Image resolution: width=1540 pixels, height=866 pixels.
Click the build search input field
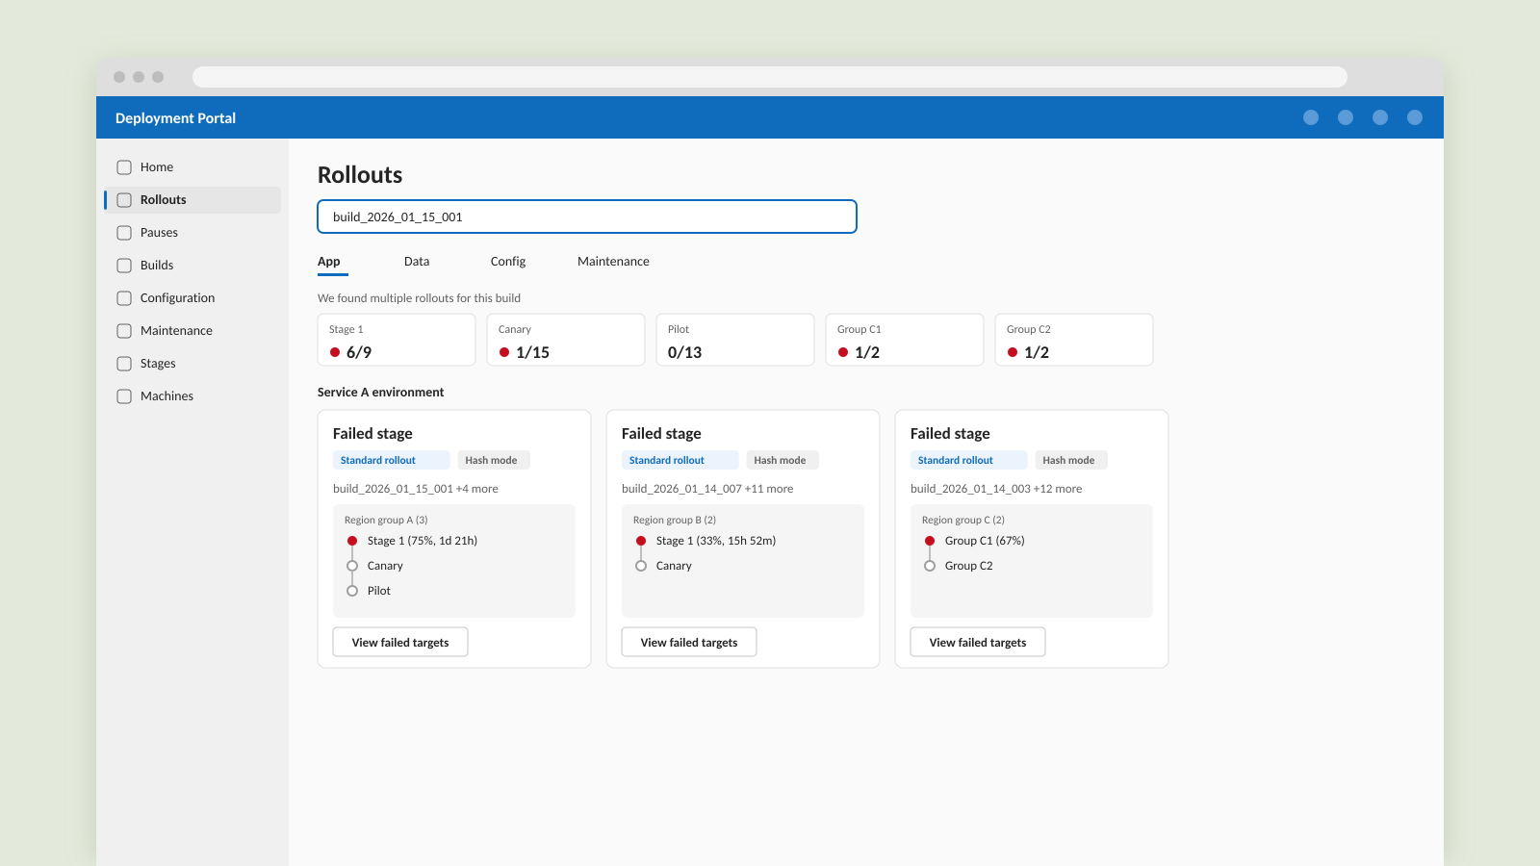point(587,216)
